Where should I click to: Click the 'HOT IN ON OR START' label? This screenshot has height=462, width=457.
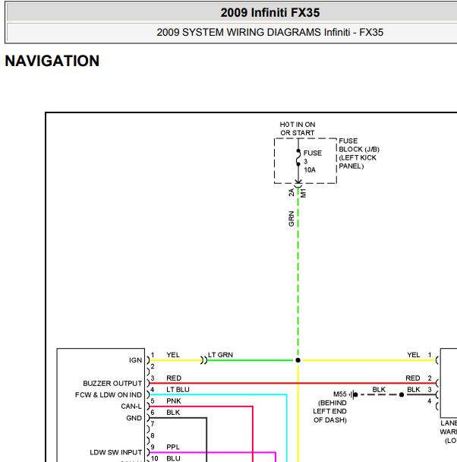pyautogui.click(x=298, y=128)
